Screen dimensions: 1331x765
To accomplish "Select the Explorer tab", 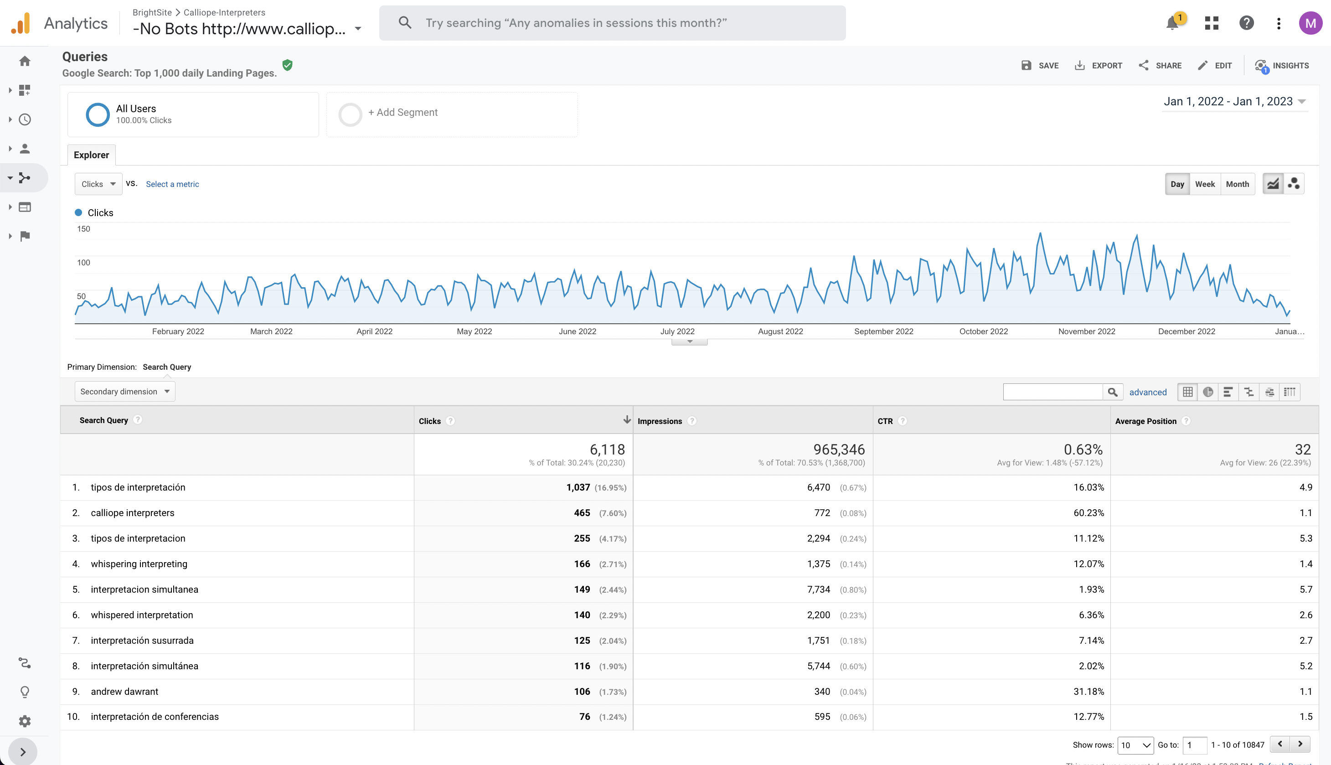I will [x=92, y=155].
